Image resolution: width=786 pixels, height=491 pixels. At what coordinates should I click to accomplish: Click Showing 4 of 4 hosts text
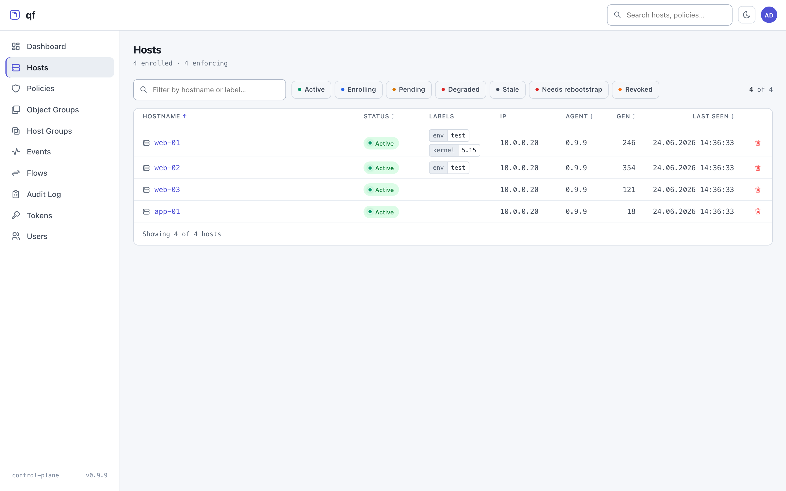(x=181, y=234)
